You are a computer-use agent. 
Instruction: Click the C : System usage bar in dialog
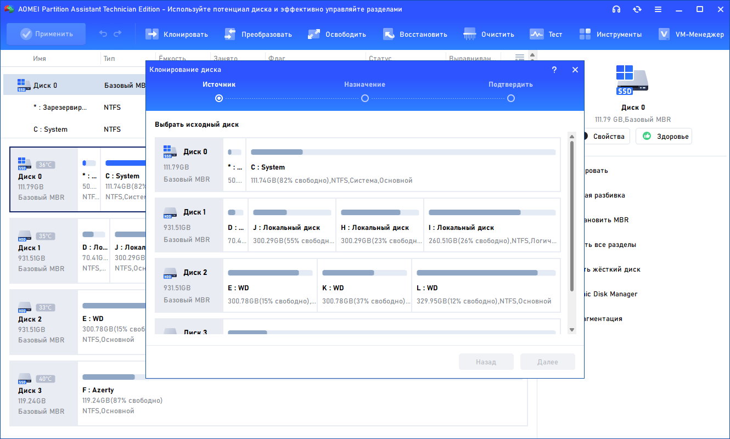tap(403, 152)
